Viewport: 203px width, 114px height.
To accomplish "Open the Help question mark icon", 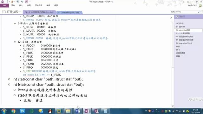I will 184,2.
